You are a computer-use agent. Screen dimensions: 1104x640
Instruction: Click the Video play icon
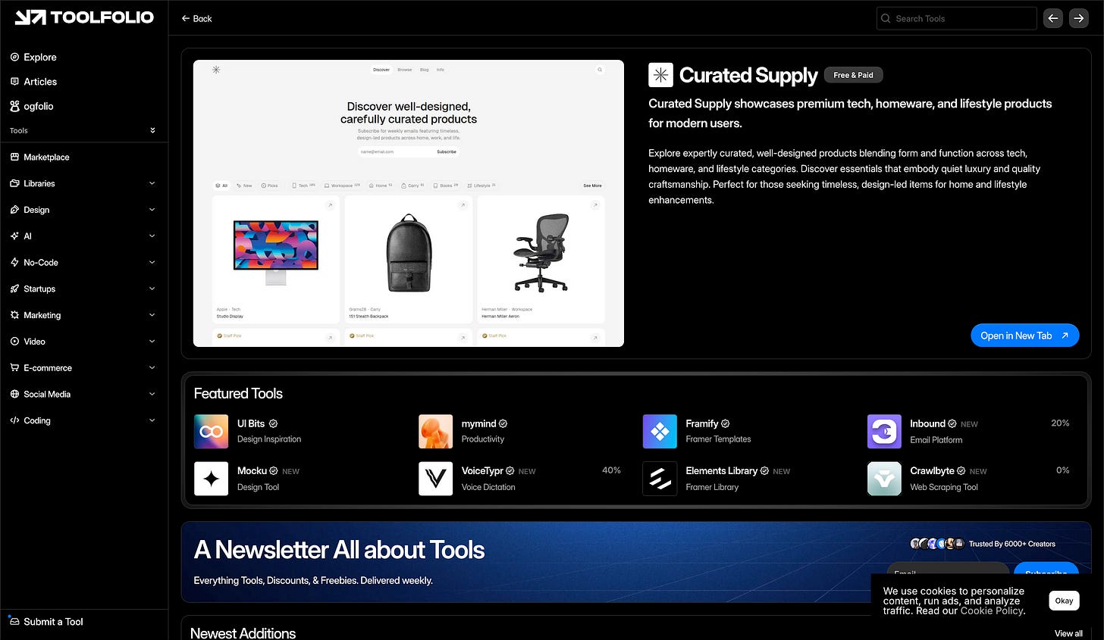coord(14,342)
